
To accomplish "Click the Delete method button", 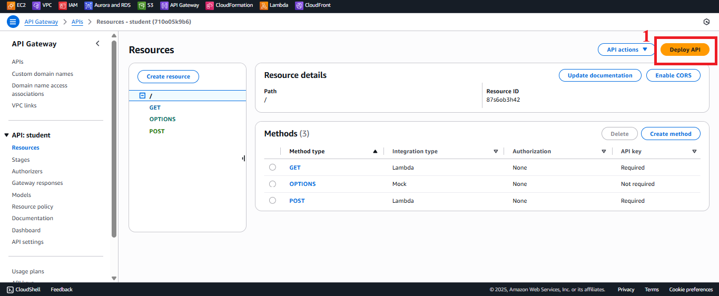I will pos(619,134).
